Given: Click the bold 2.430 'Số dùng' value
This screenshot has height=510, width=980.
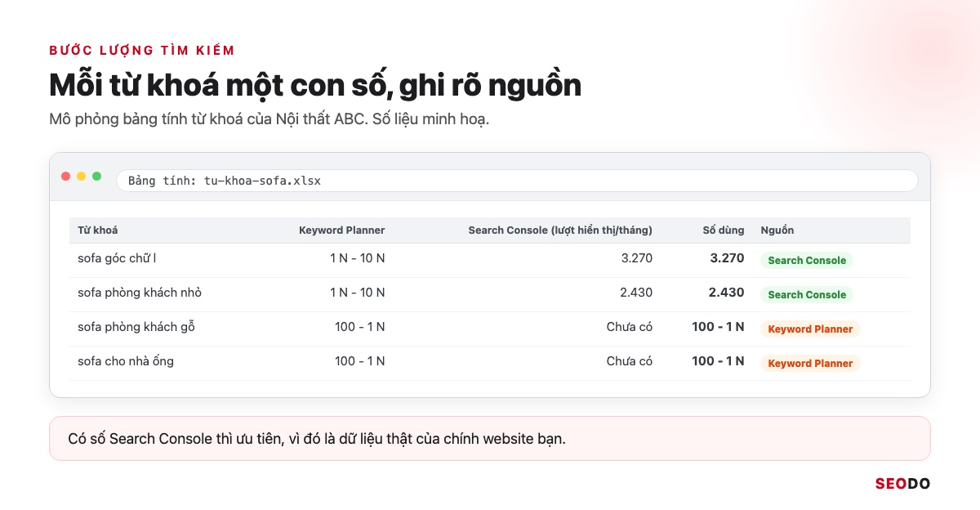Looking at the screenshot, I should [x=727, y=293].
